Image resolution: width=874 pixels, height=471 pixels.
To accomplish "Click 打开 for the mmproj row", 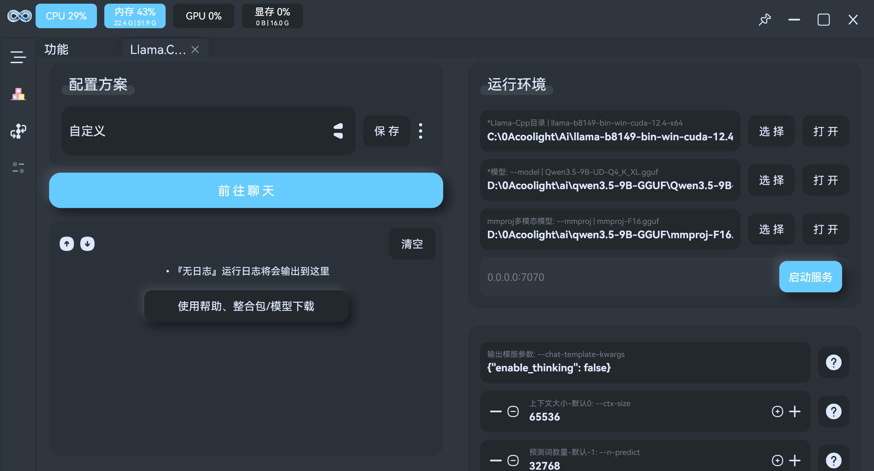I will 826,229.
